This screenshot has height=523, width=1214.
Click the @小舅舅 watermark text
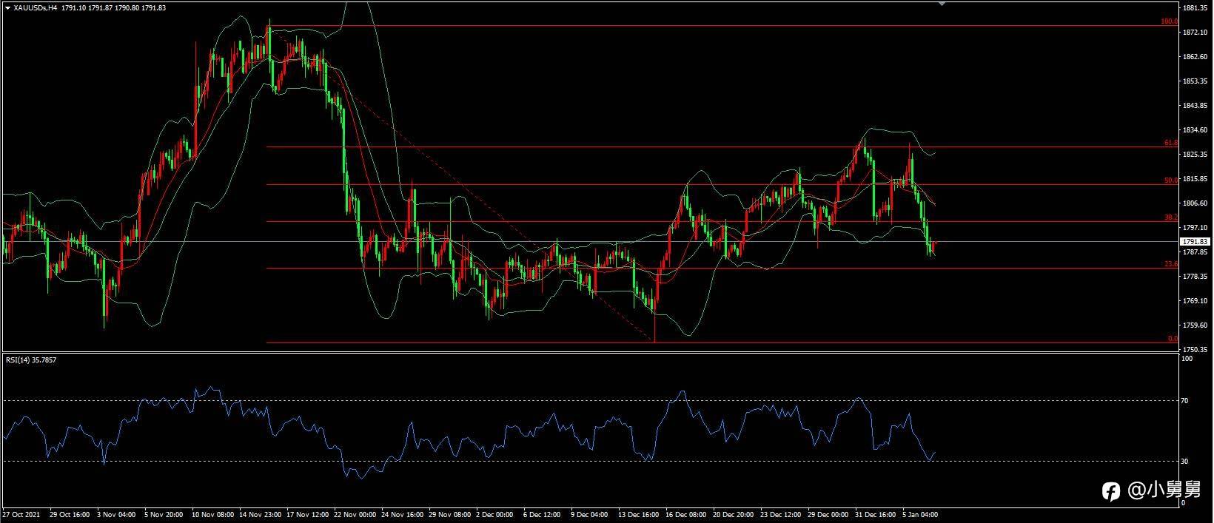click(1165, 490)
